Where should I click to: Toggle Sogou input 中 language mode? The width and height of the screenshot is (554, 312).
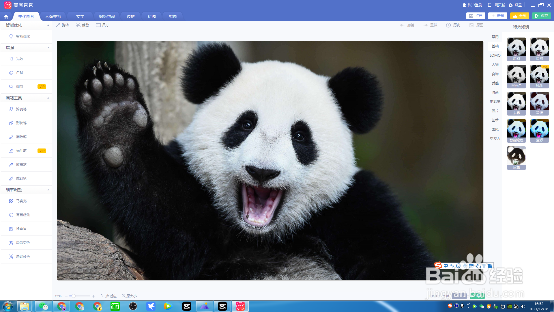pos(446,266)
